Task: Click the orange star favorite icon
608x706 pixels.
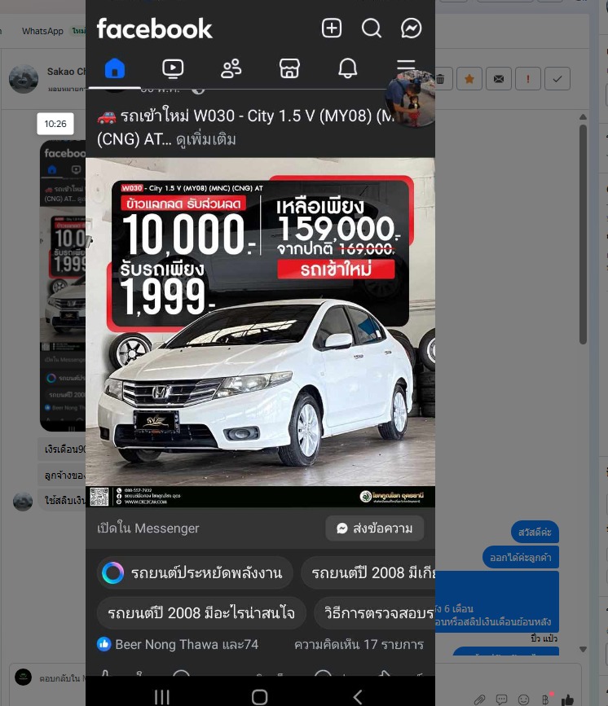Action: point(469,79)
